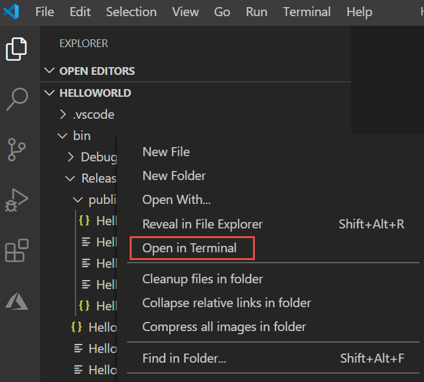Open the File menu
424x382 pixels.
[x=45, y=12]
